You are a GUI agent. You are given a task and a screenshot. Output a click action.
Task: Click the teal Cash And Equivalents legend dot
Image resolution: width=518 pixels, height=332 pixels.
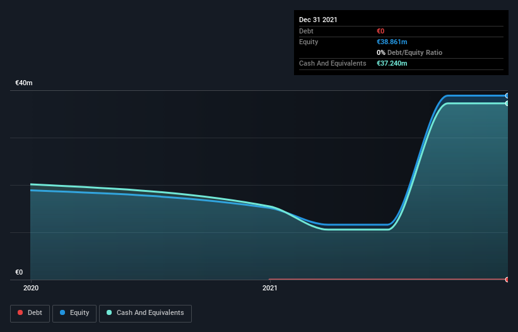click(109, 312)
